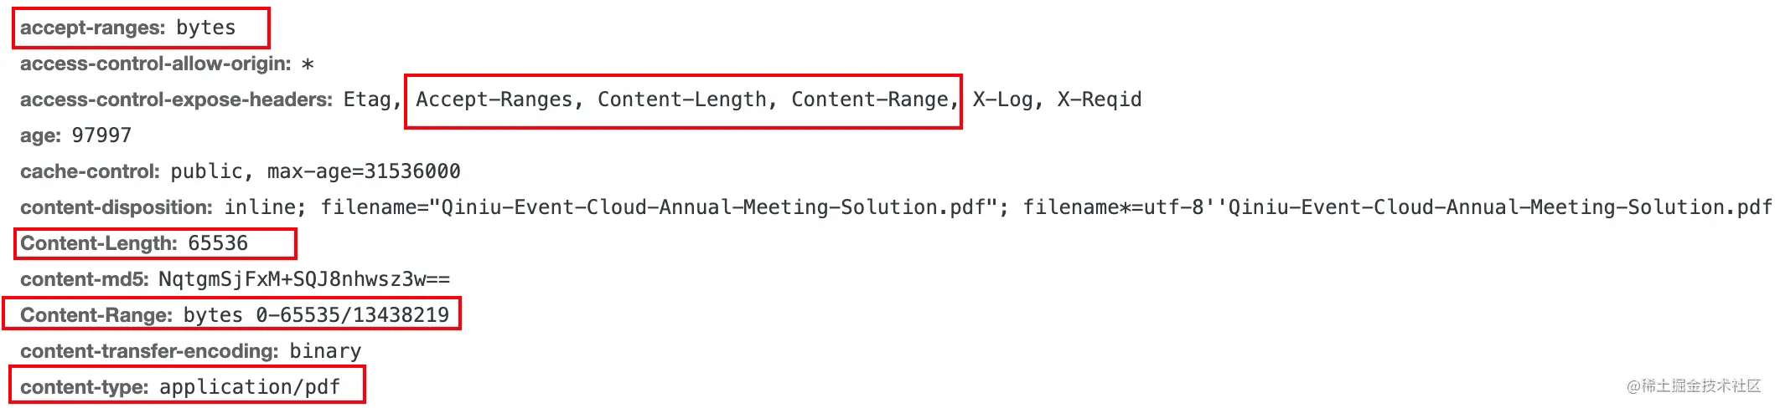This screenshot has height=408, width=1775.
Task: Click the Content-Range bytes 0-65535/13438219 value
Action: (316, 315)
